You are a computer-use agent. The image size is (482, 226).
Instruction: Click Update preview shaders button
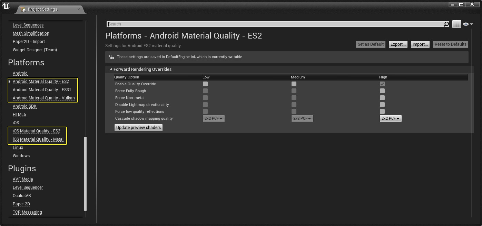[x=138, y=127]
